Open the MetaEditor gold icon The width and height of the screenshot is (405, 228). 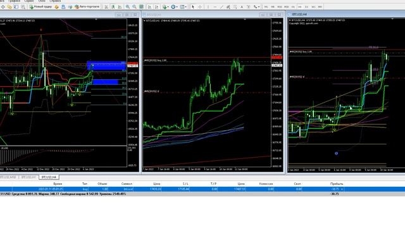point(56,7)
